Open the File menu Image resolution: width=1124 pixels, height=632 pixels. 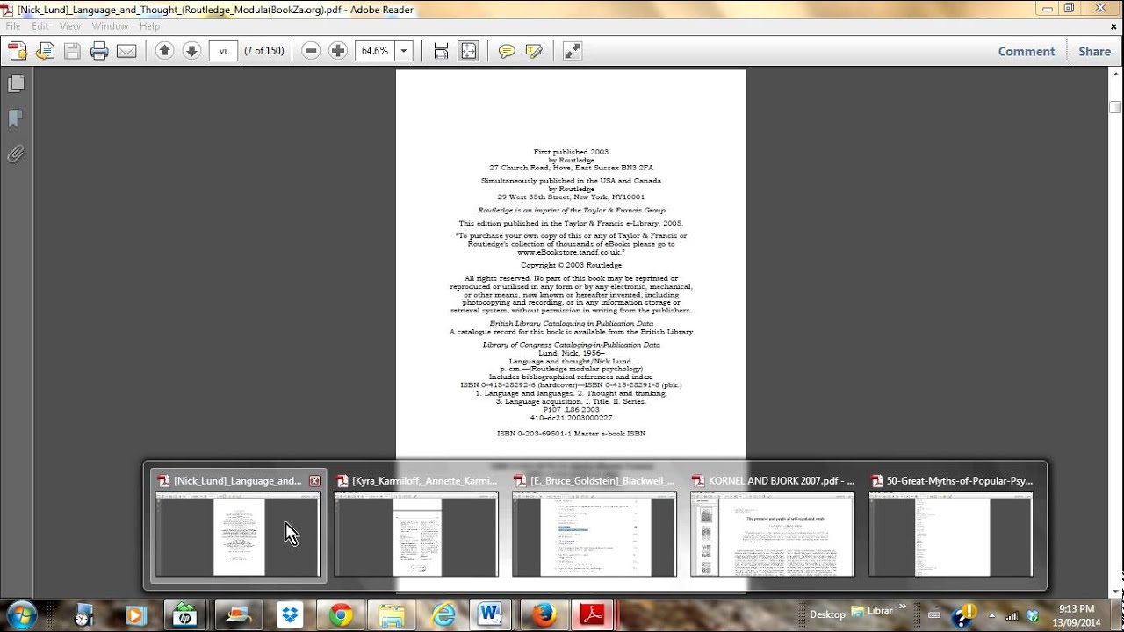point(13,26)
